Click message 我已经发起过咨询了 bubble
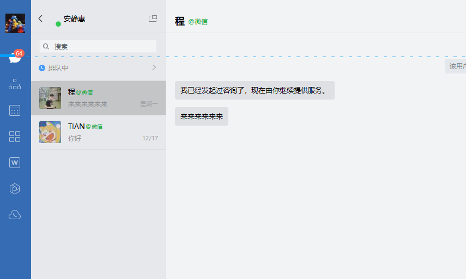The height and width of the screenshot is (279, 466). (x=255, y=90)
